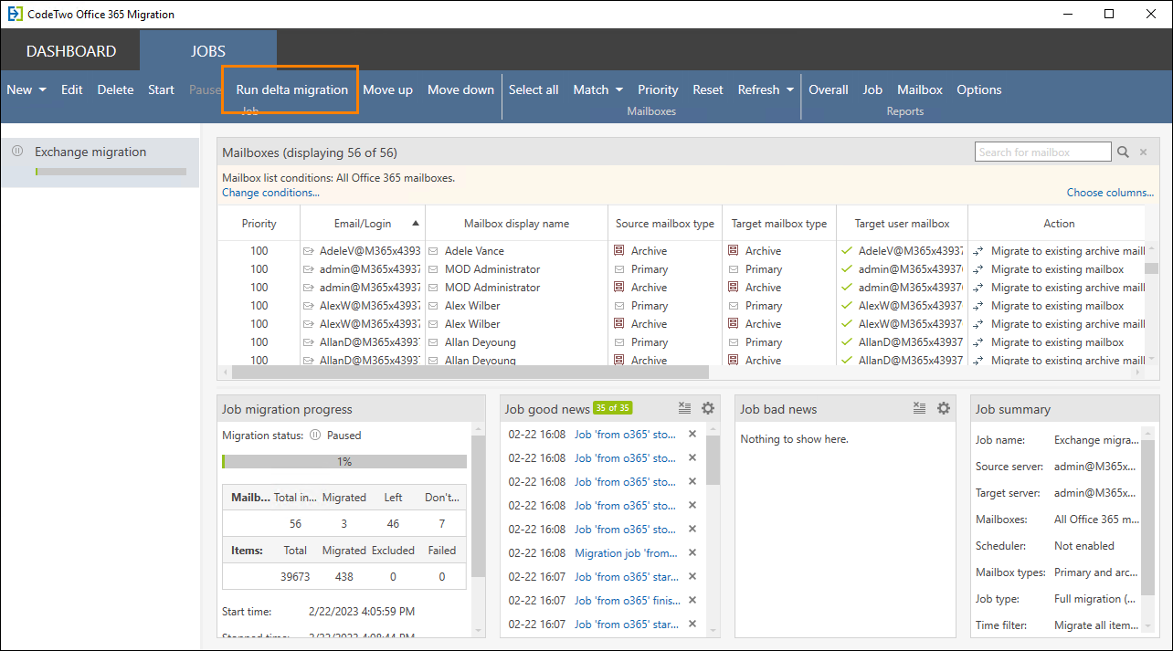
Task: Click the Target mailbox type column header
Action: (779, 223)
